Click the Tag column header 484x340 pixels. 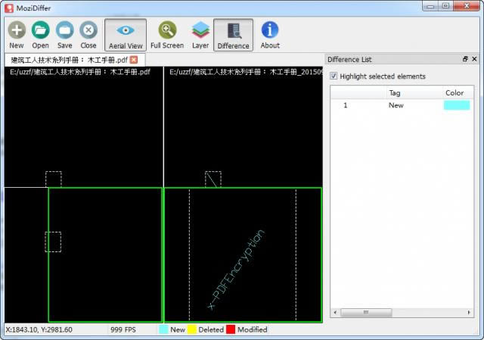click(395, 92)
